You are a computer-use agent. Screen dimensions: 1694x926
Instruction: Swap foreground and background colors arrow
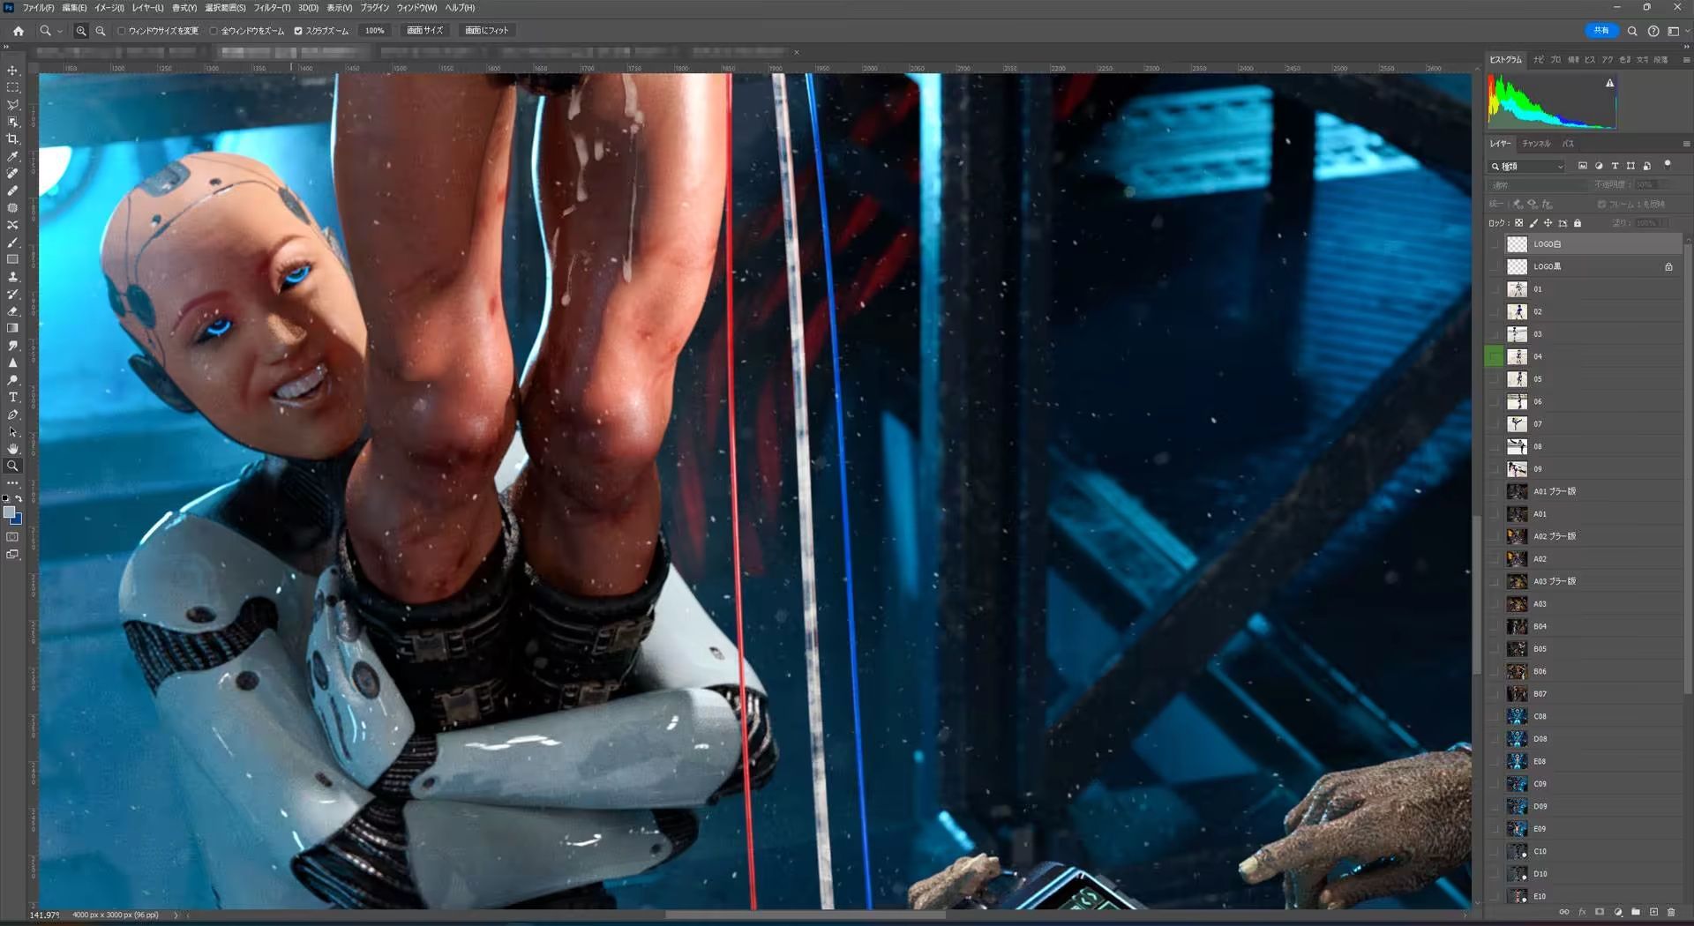click(x=19, y=499)
